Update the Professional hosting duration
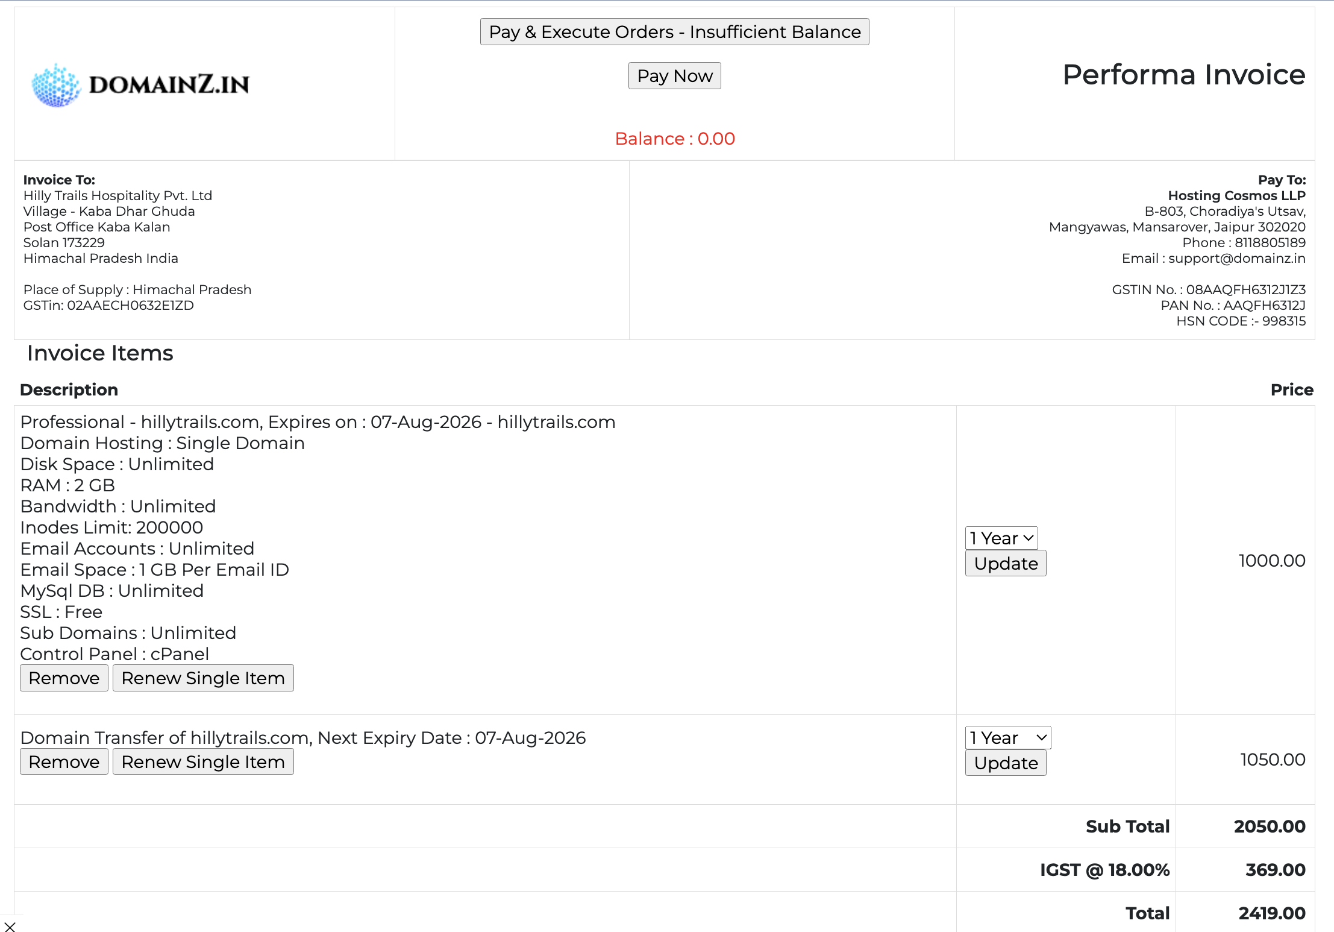Screen dimensions: 1334x932 tap(1005, 564)
